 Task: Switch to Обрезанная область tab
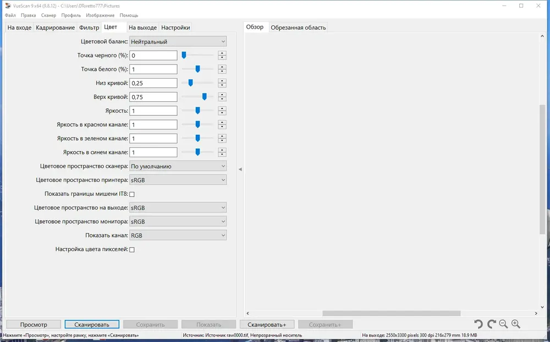click(298, 27)
